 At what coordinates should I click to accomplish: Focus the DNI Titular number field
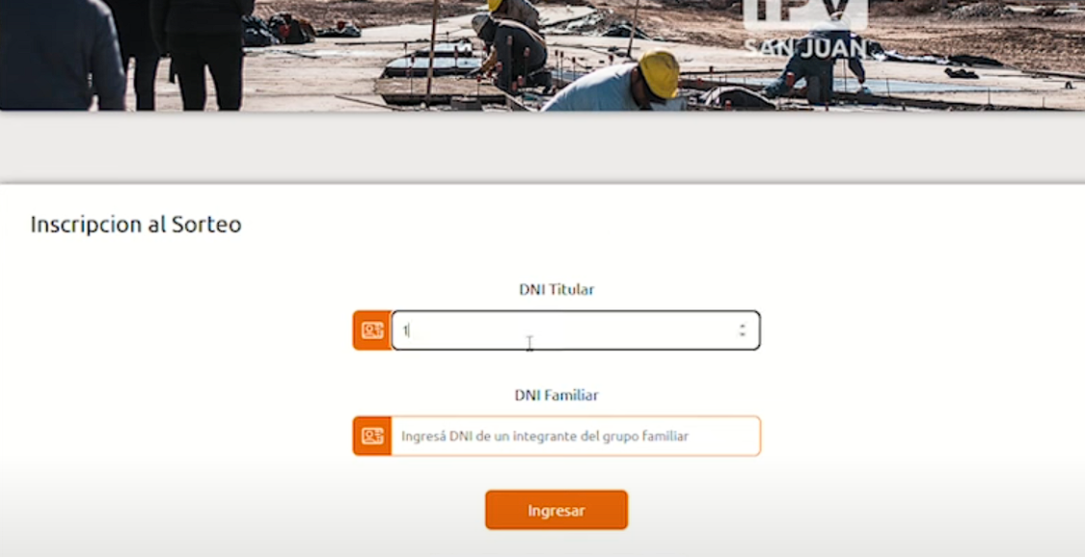click(576, 330)
